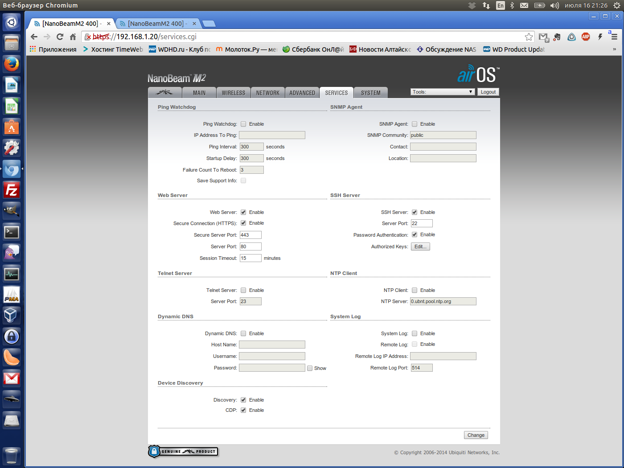Launch Firefox from the dock
Screen dimensions: 624x468
12,64
